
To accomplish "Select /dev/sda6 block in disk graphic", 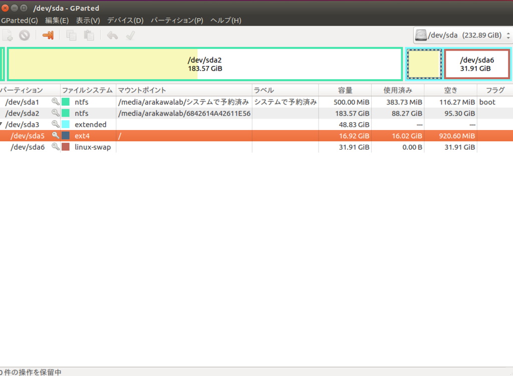I will pos(477,64).
